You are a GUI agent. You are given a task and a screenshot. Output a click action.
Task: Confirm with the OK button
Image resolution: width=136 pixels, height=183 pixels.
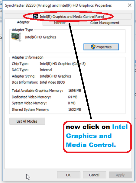(69, 175)
